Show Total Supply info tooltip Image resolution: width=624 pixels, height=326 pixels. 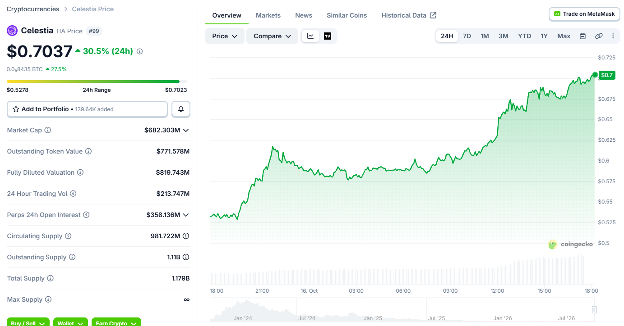tap(50, 278)
